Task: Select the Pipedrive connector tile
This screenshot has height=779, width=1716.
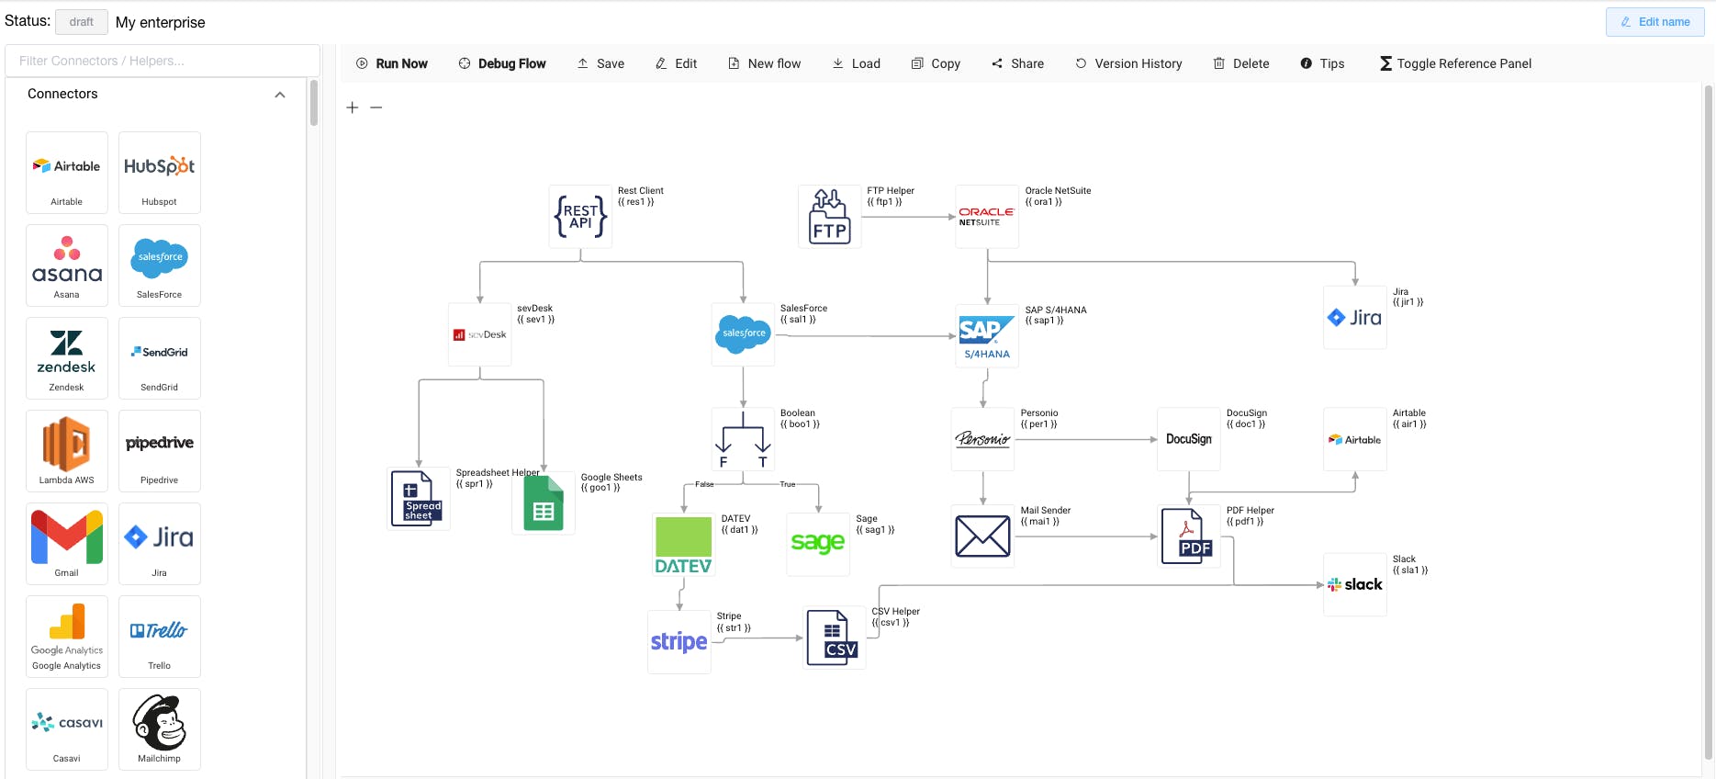Action: 160,451
